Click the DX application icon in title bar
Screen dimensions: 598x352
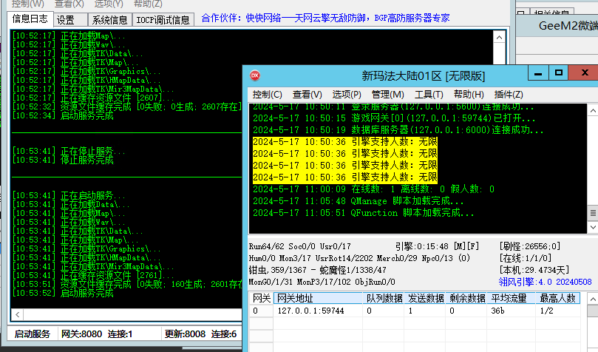255,75
